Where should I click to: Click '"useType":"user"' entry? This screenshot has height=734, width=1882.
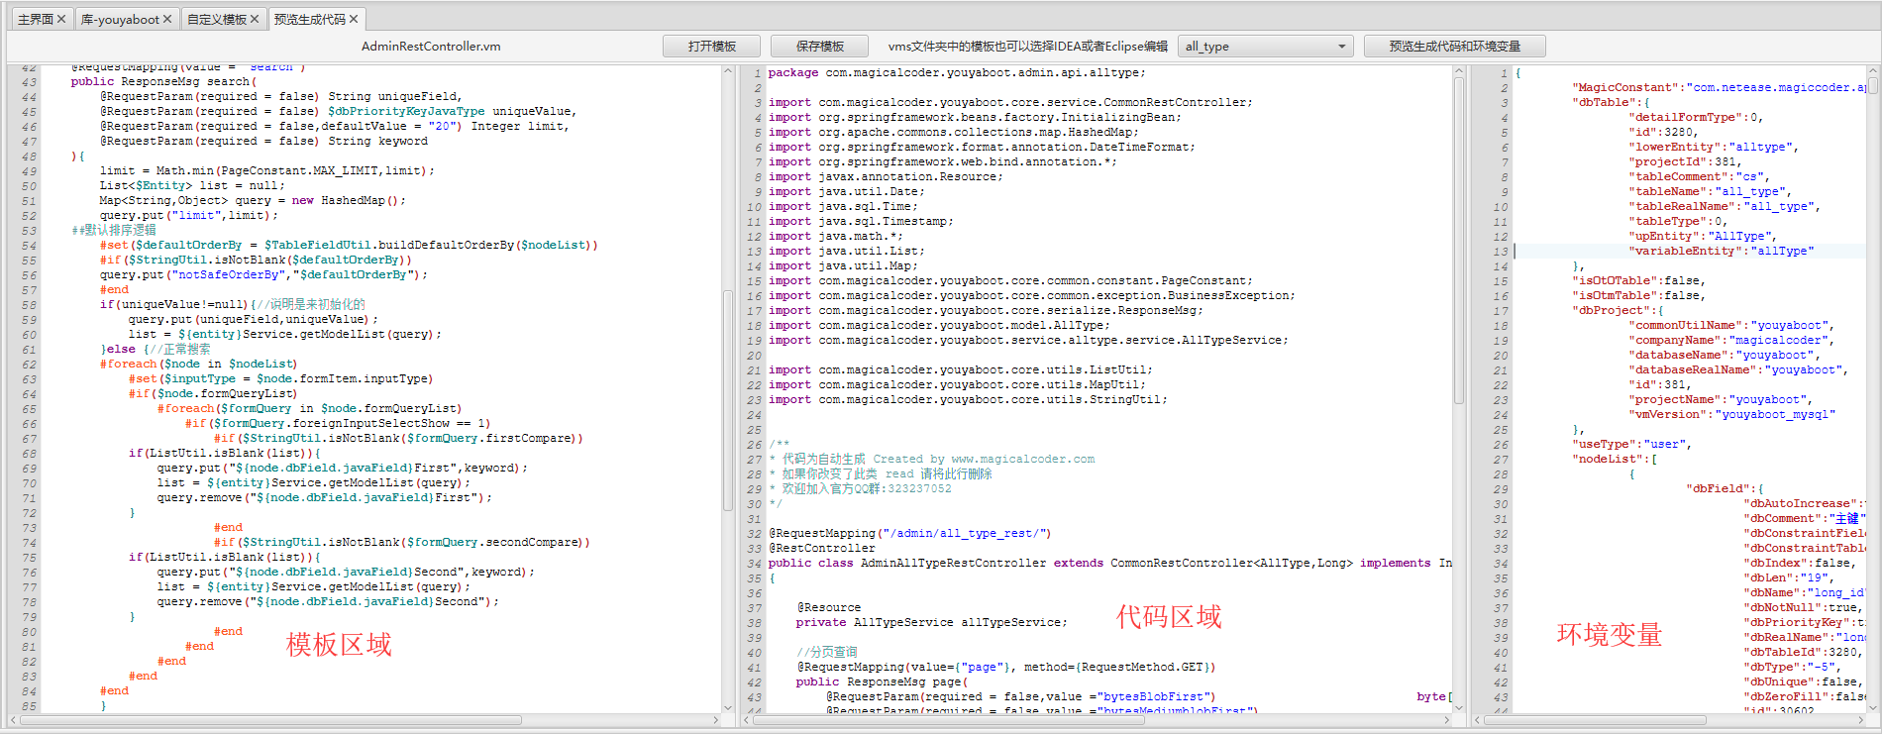tap(1631, 444)
